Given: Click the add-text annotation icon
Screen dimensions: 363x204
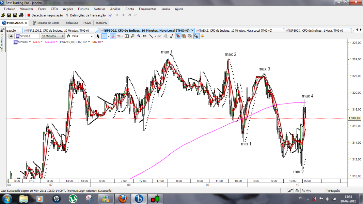Looking at the screenshot, I should click(133, 36).
